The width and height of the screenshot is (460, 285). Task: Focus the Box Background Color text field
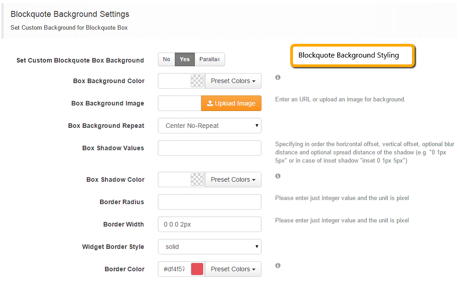pyautogui.click(x=174, y=81)
